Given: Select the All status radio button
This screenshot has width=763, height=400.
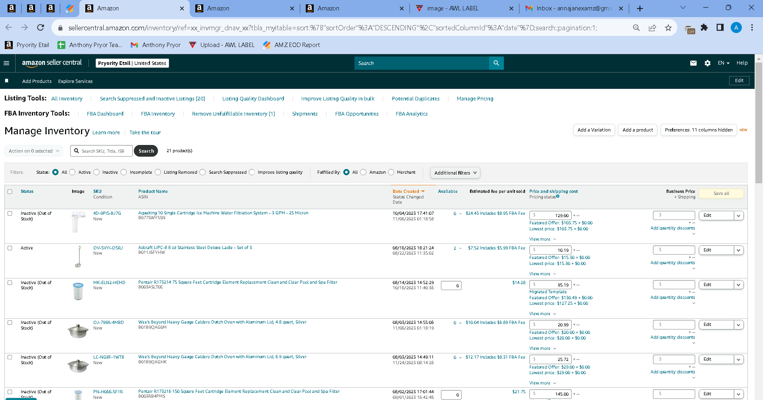Looking at the screenshot, I should [55, 172].
